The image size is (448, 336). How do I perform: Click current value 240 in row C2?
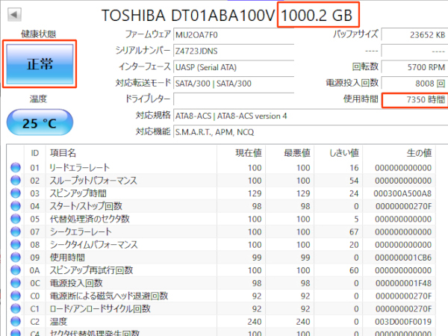[x=255, y=322]
